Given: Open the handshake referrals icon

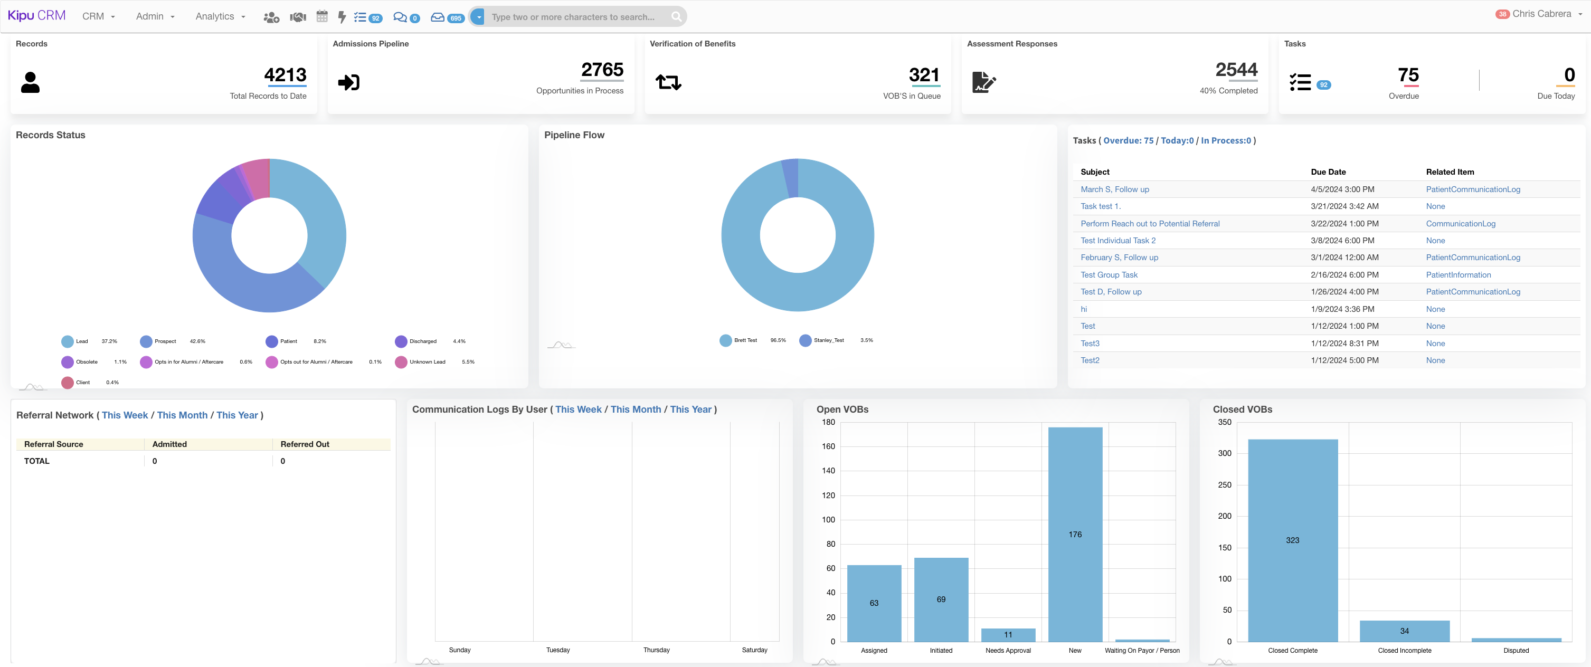Looking at the screenshot, I should [x=298, y=17].
